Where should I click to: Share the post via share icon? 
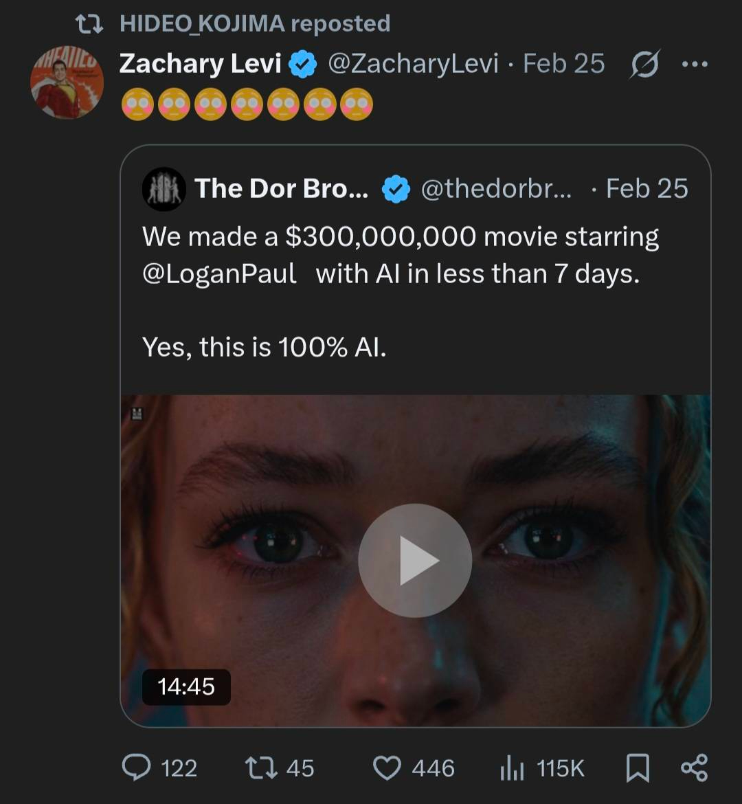pyautogui.click(x=694, y=768)
